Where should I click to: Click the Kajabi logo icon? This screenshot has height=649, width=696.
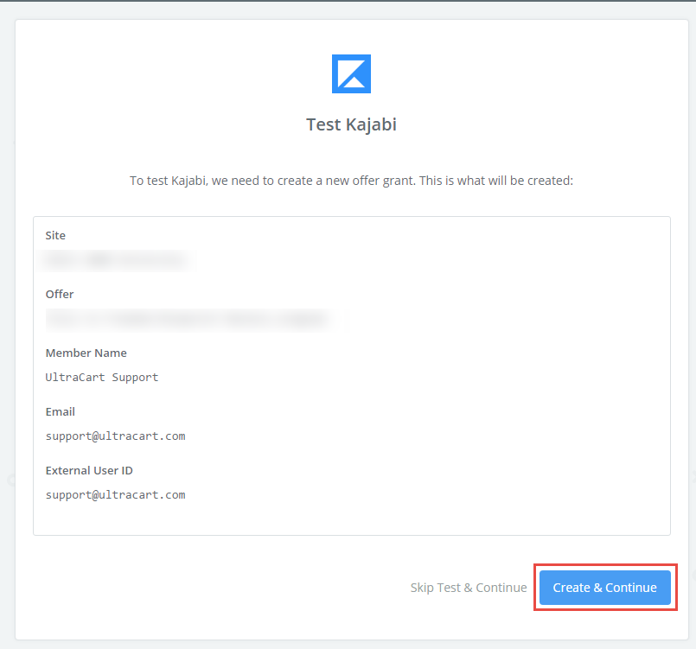(x=351, y=73)
